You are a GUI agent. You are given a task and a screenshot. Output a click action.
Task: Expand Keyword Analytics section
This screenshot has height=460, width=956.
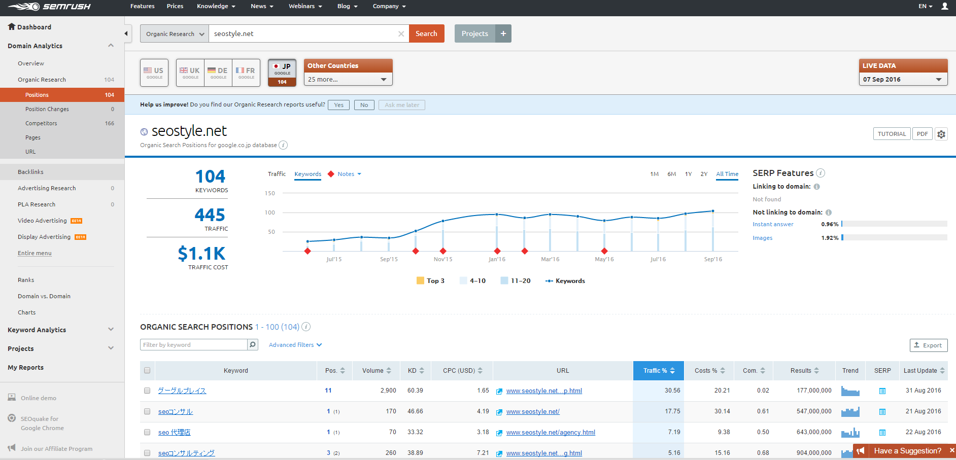point(111,330)
